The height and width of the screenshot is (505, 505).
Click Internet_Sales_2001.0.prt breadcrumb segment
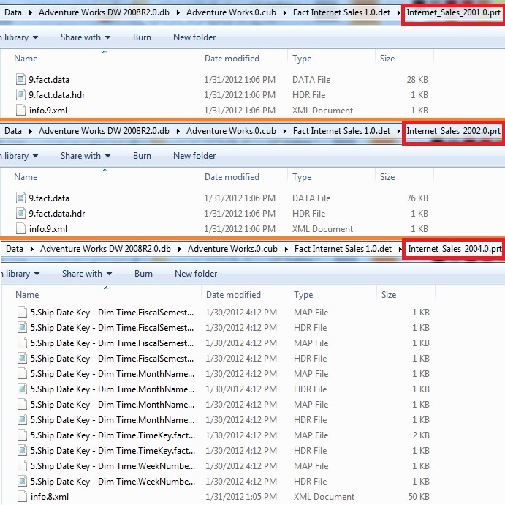453,12
